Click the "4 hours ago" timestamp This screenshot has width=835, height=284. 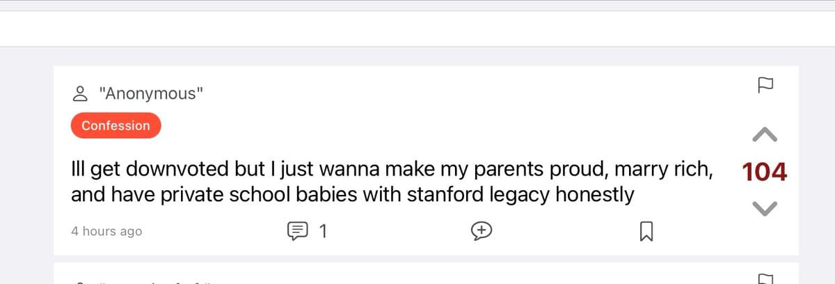[x=106, y=231]
